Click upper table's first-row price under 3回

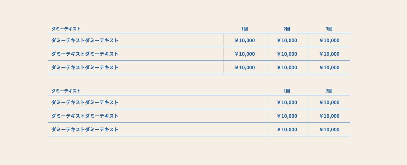tap(329, 40)
